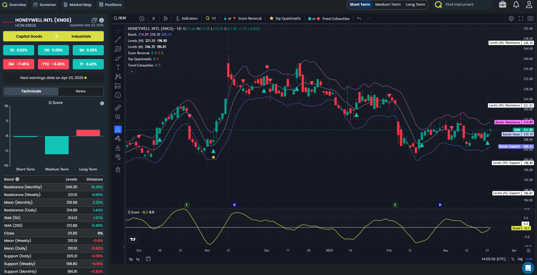Open the chat support bubble

528,268
